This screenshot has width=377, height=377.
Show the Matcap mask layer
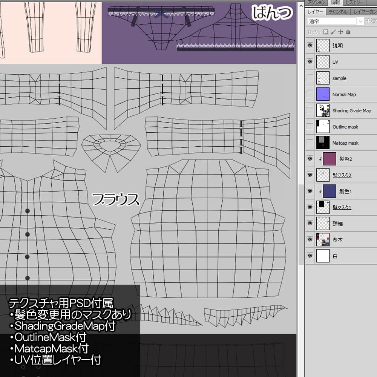coord(310,143)
